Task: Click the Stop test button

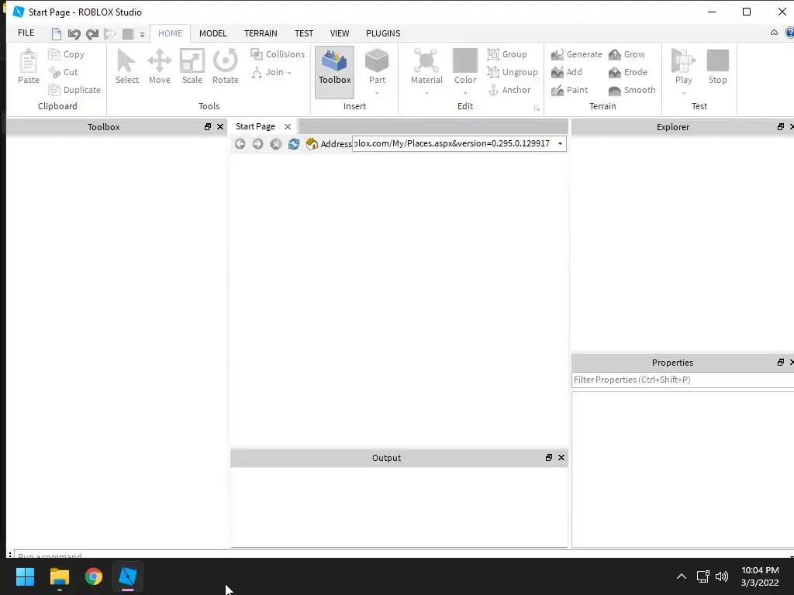Action: tap(717, 67)
